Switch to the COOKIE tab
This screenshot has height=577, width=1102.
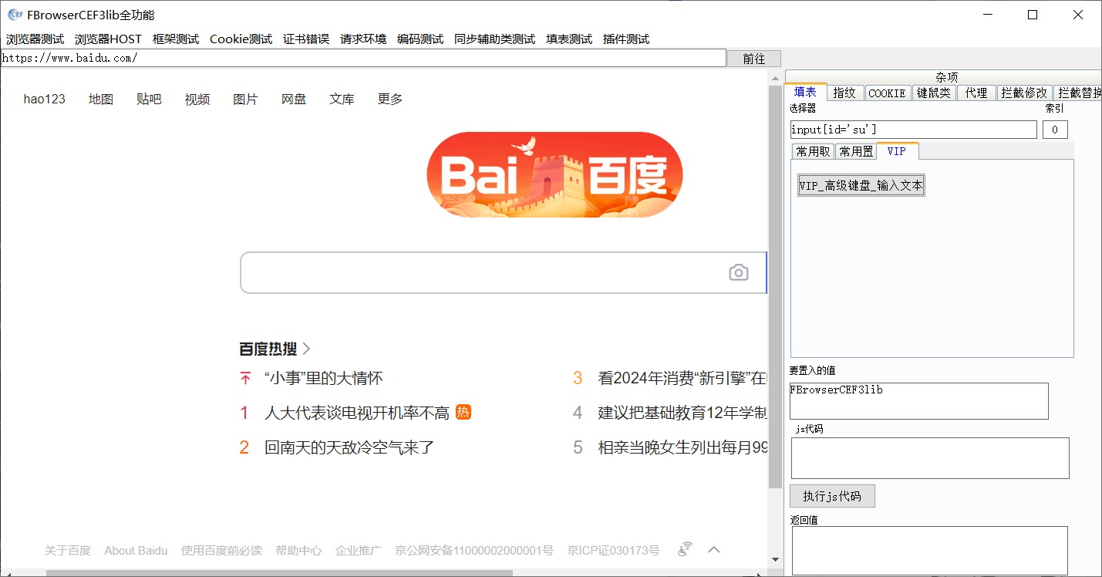pyautogui.click(x=887, y=93)
